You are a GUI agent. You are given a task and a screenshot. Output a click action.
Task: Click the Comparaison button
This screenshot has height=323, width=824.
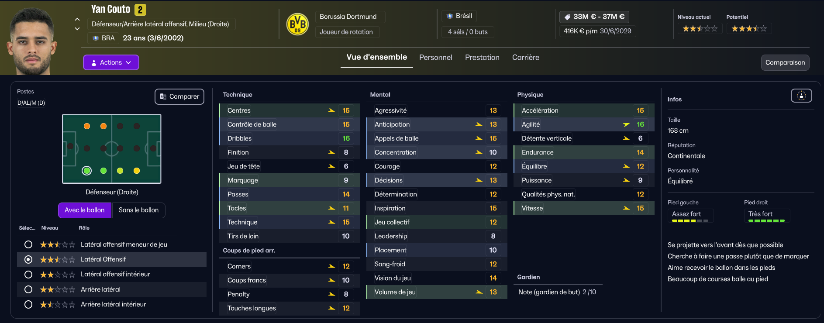tap(785, 62)
